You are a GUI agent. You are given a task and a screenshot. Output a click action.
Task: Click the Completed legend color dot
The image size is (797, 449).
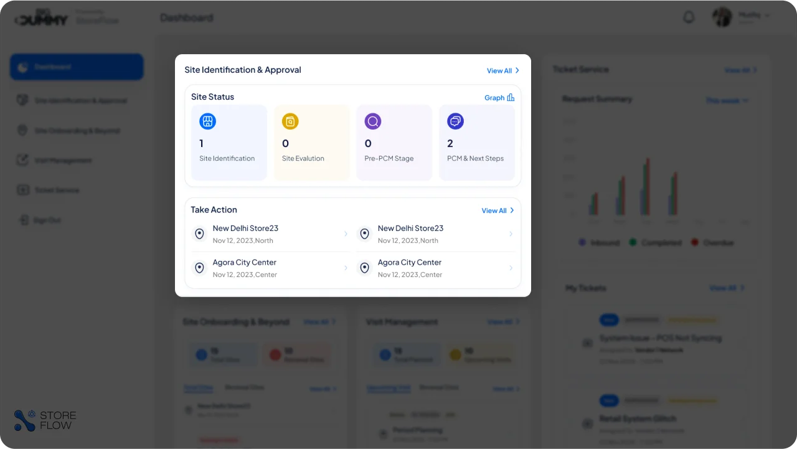click(633, 242)
